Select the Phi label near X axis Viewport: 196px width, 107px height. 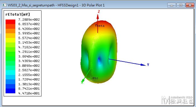click(95, 78)
